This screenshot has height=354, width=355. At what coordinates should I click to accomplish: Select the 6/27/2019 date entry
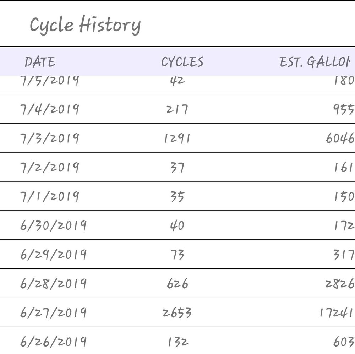coord(54,312)
